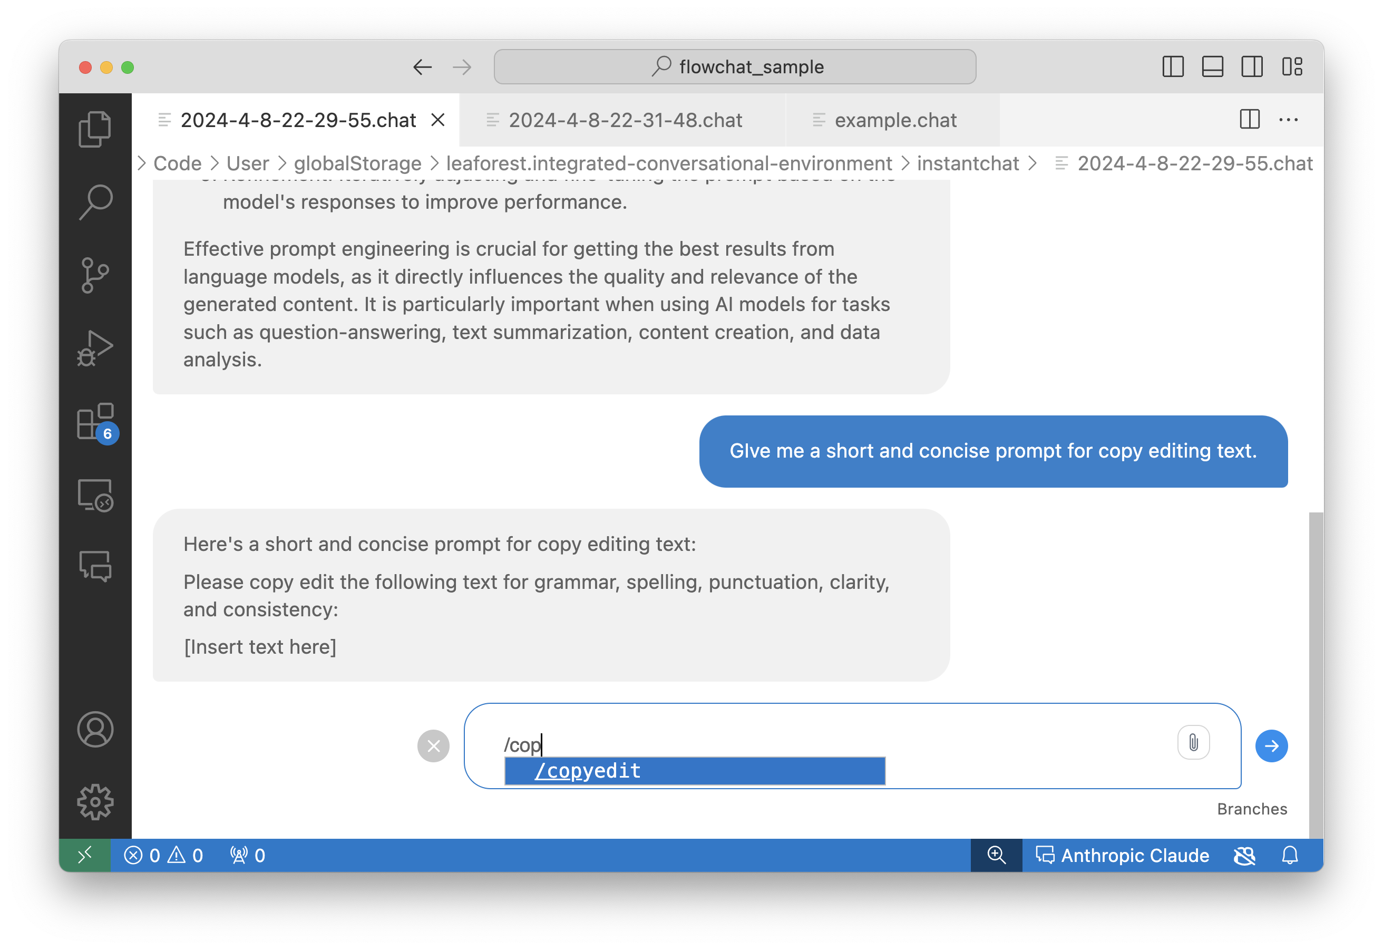1383x950 pixels.
Task: Open the chat conversations sidebar icon
Action: 95,566
